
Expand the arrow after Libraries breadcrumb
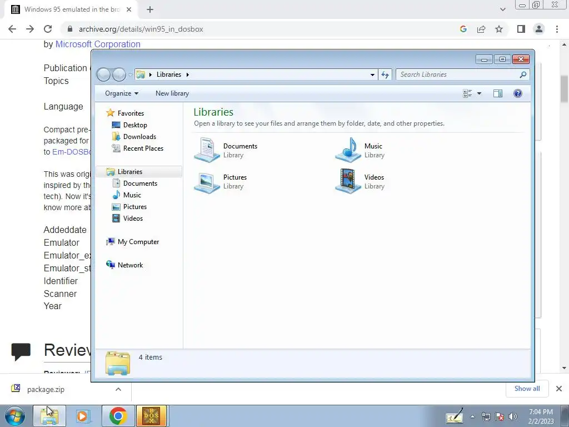point(188,75)
